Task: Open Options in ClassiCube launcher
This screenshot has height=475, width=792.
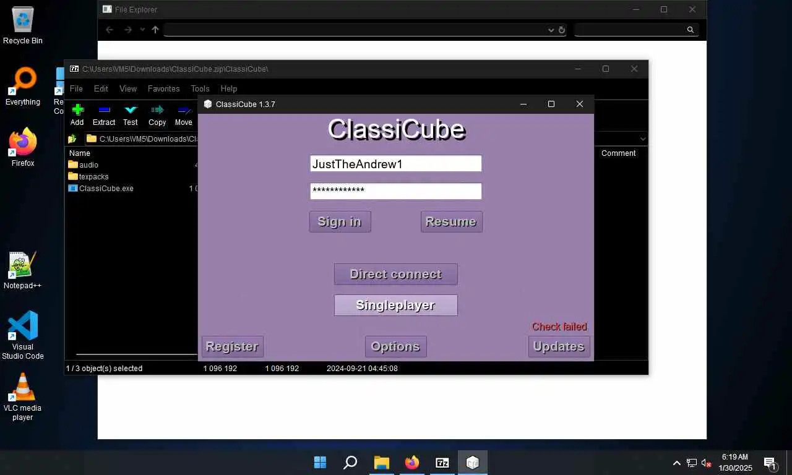Action: pos(395,346)
